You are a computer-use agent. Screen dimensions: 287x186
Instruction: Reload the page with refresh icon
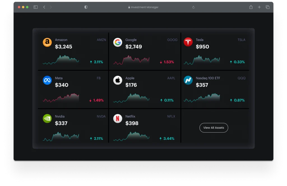(193, 7)
